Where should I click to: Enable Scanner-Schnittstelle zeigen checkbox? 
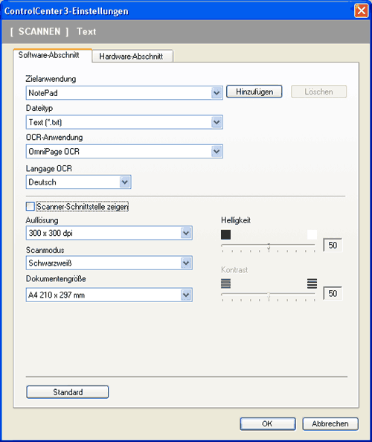click(x=31, y=206)
